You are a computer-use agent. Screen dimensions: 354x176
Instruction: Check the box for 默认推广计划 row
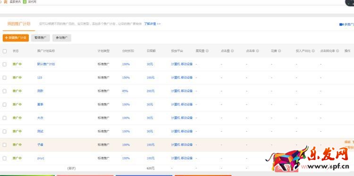[5, 64]
